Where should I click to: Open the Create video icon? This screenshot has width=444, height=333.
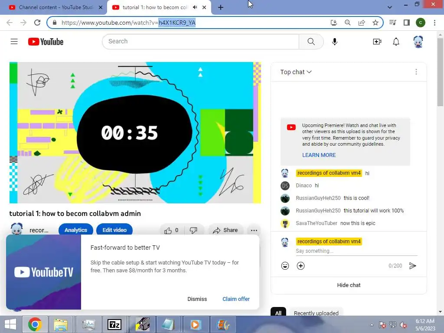click(x=377, y=42)
